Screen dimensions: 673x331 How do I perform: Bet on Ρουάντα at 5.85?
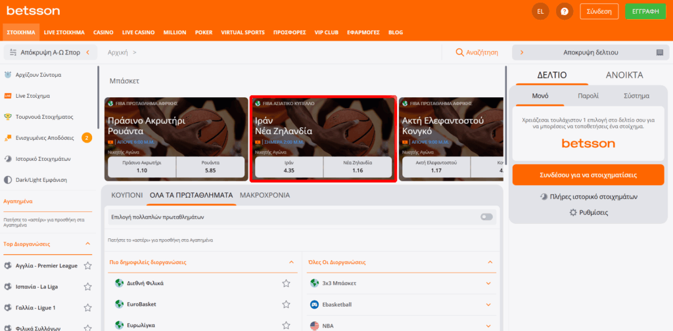pyautogui.click(x=210, y=167)
